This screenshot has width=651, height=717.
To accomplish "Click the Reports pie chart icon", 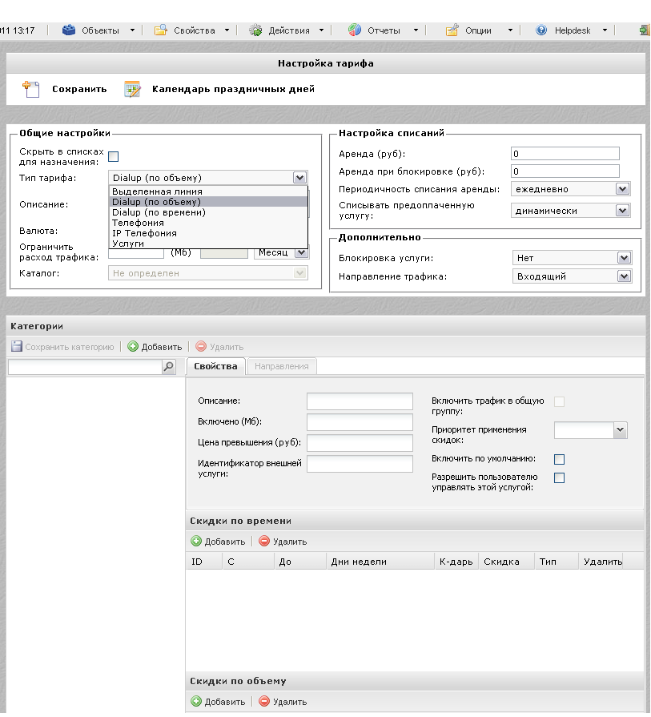I will coord(354,30).
